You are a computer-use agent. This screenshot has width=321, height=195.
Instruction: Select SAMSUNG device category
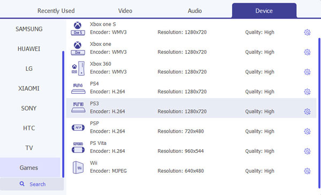[29, 29]
